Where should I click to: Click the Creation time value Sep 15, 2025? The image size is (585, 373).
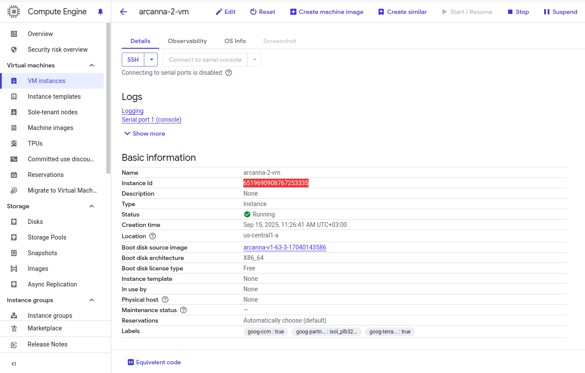click(x=295, y=225)
